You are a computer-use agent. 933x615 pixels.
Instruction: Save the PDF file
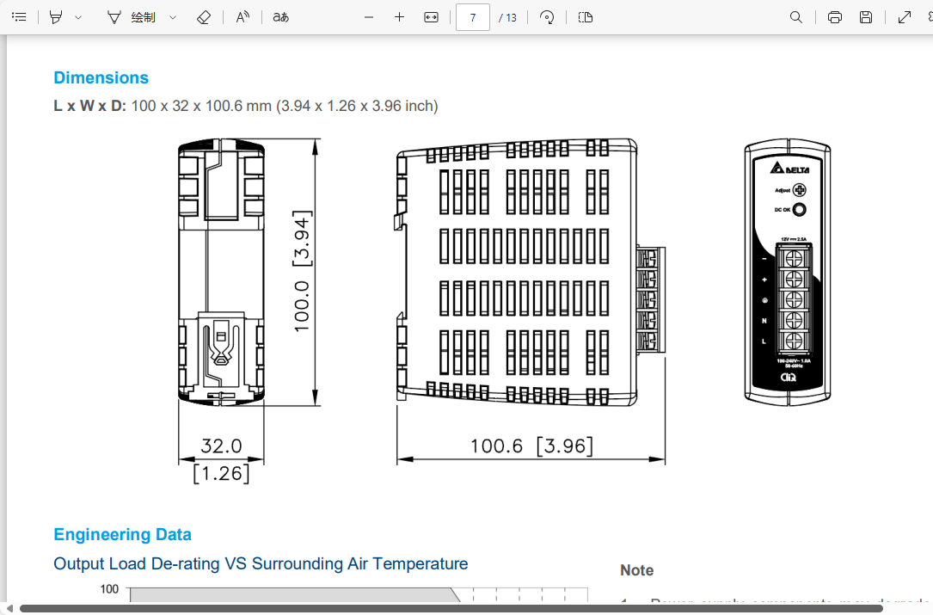(866, 17)
